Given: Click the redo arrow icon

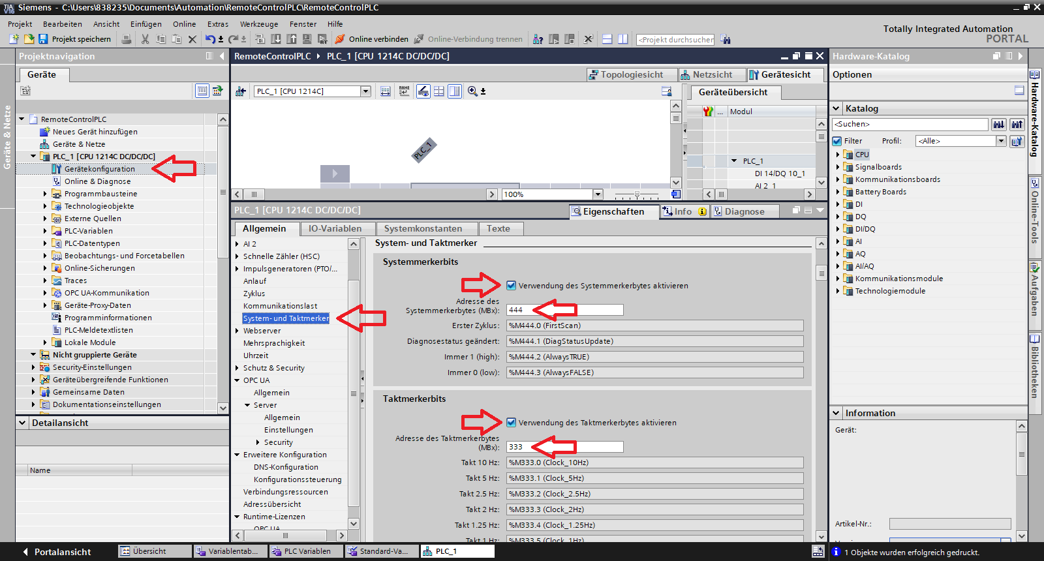Looking at the screenshot, I should click(x=233, y=39).
